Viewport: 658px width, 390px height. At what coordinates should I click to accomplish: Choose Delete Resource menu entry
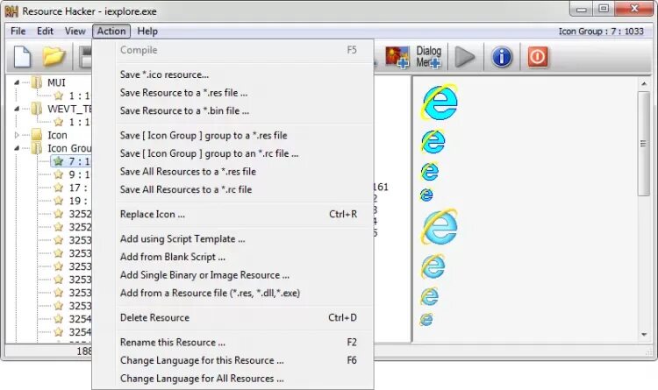tap(232, 318)
